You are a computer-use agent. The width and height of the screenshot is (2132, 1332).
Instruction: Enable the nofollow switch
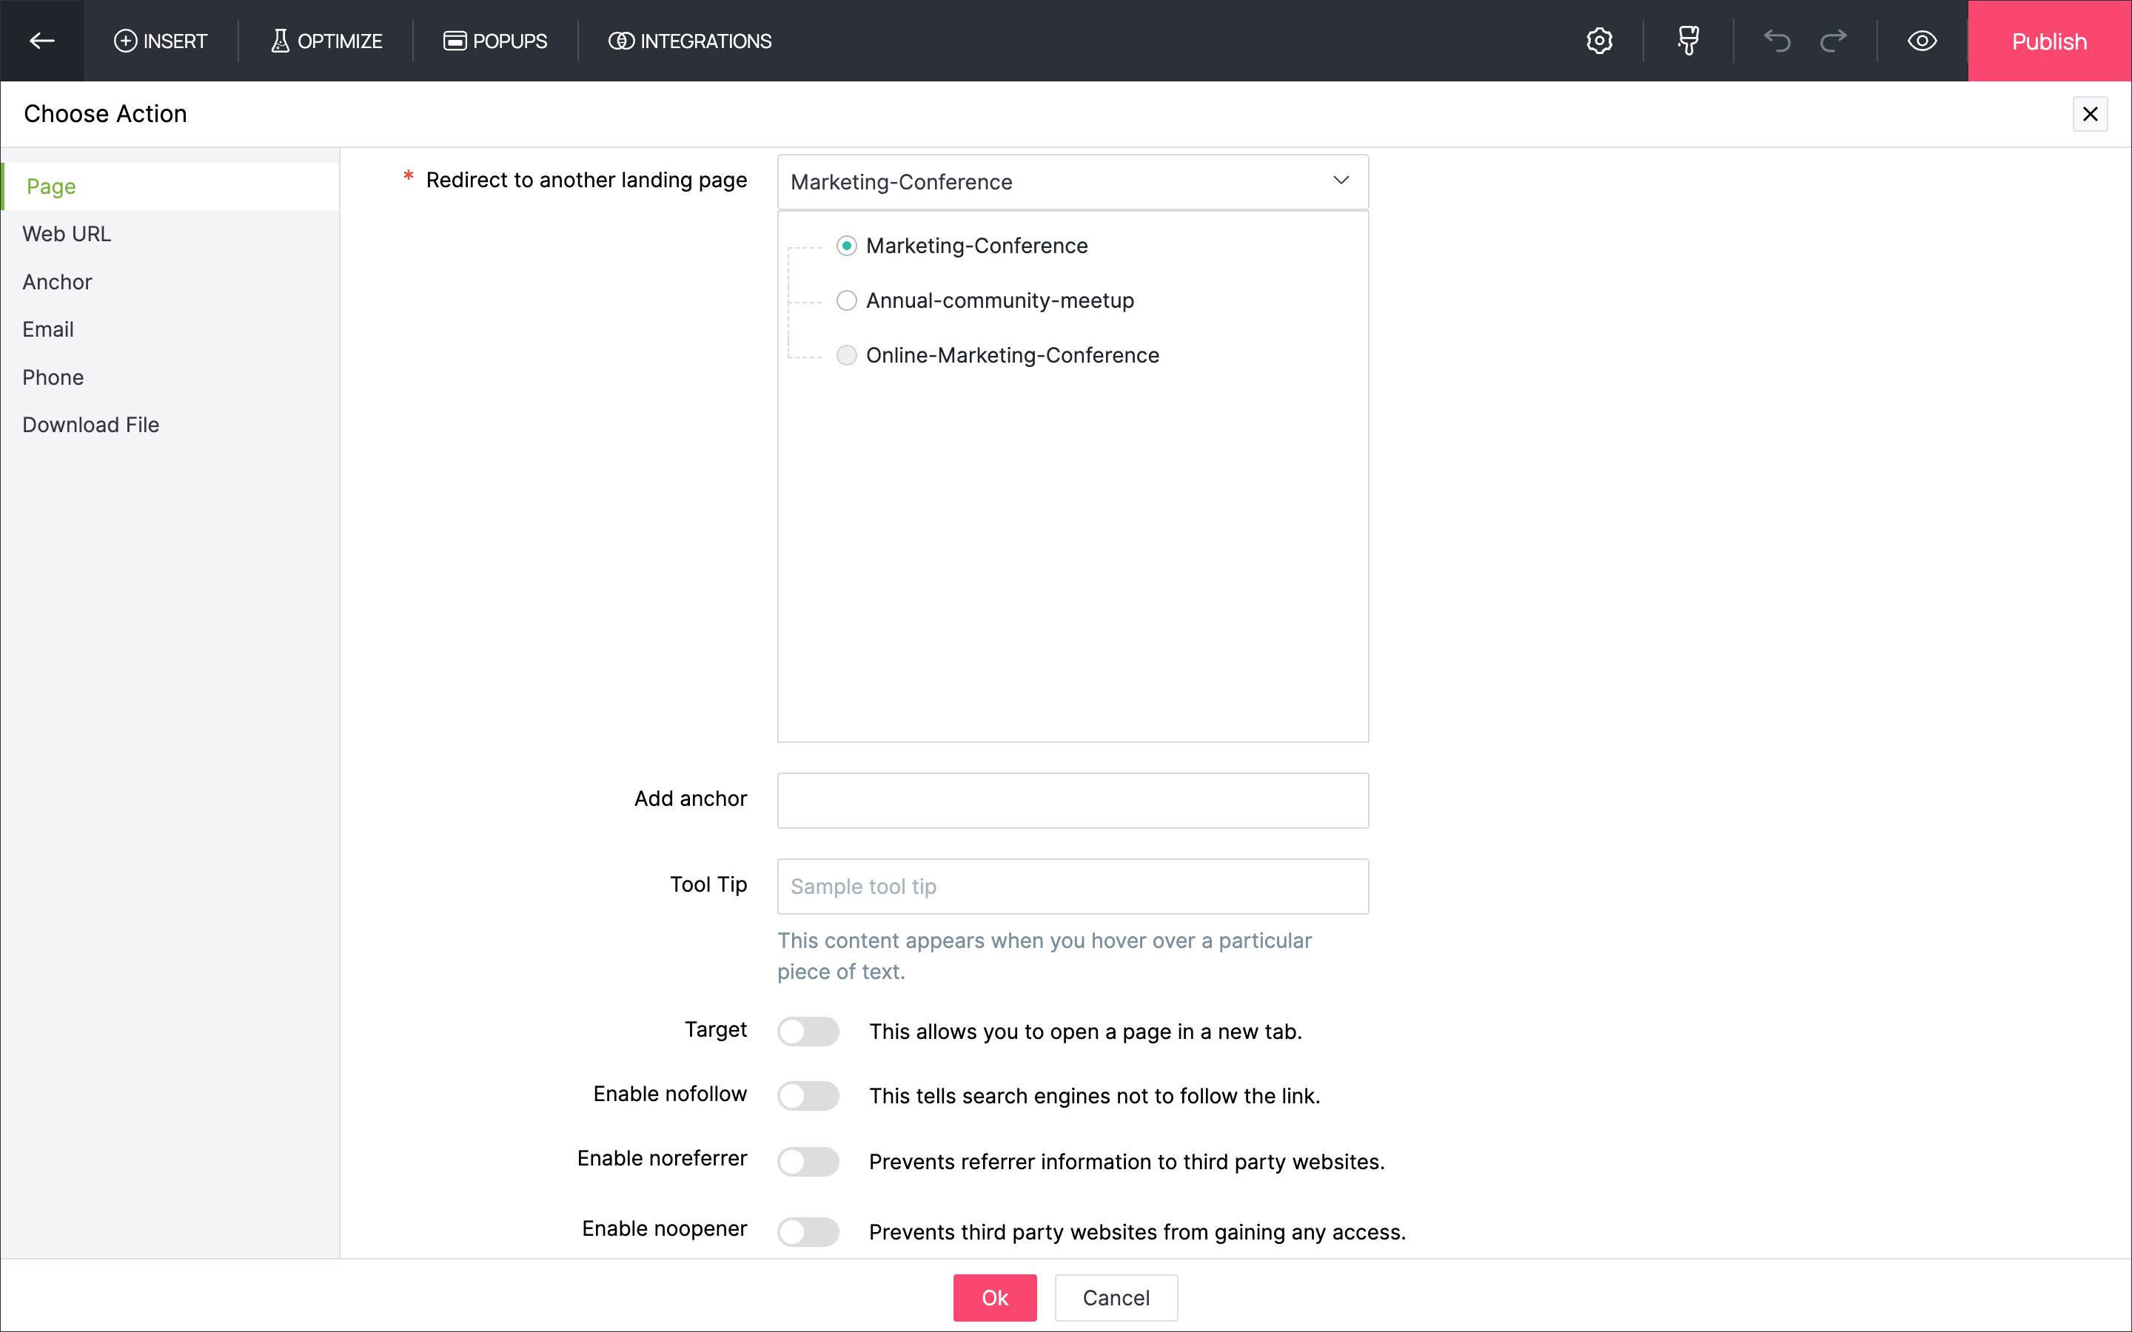click(x=808, y=1096)
